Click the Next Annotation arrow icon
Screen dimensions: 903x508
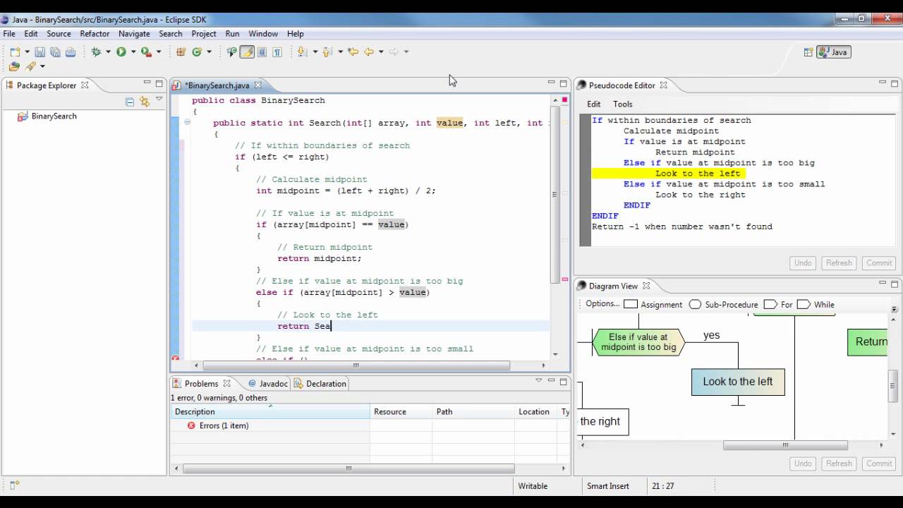click(x=302, y=52)
